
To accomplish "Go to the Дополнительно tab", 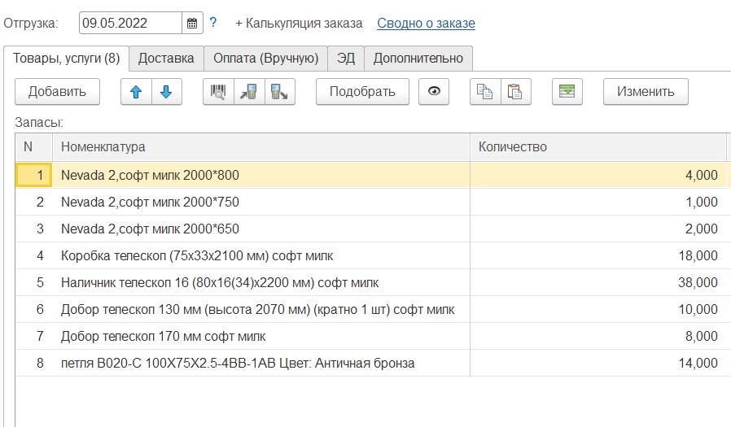I will coord(418,59).
